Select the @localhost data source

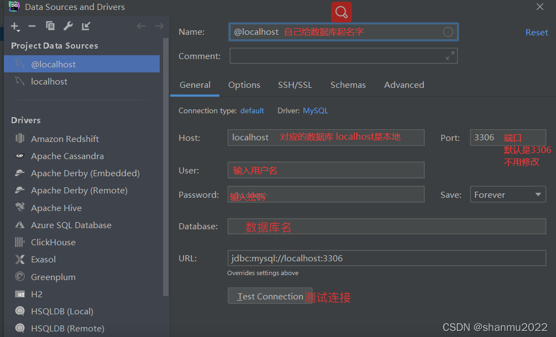click(x=82, y=64)
